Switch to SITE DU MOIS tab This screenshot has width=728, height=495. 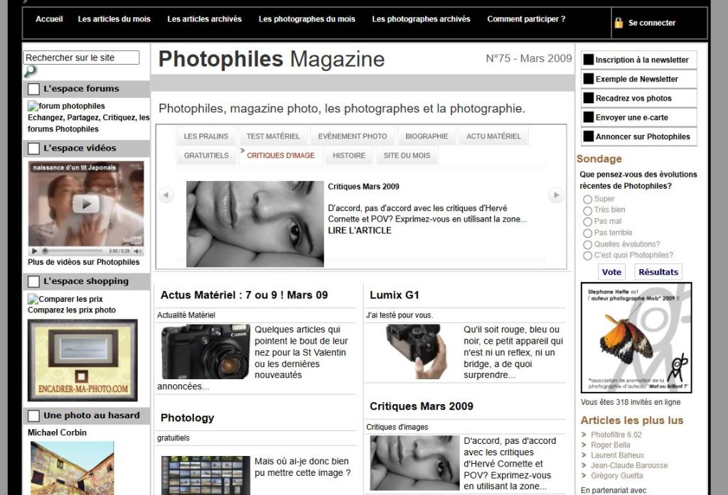pyautogui.click(x=407, y=156)
